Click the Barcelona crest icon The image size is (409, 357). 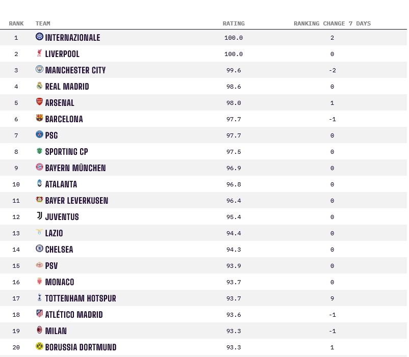tap(39, 118)
